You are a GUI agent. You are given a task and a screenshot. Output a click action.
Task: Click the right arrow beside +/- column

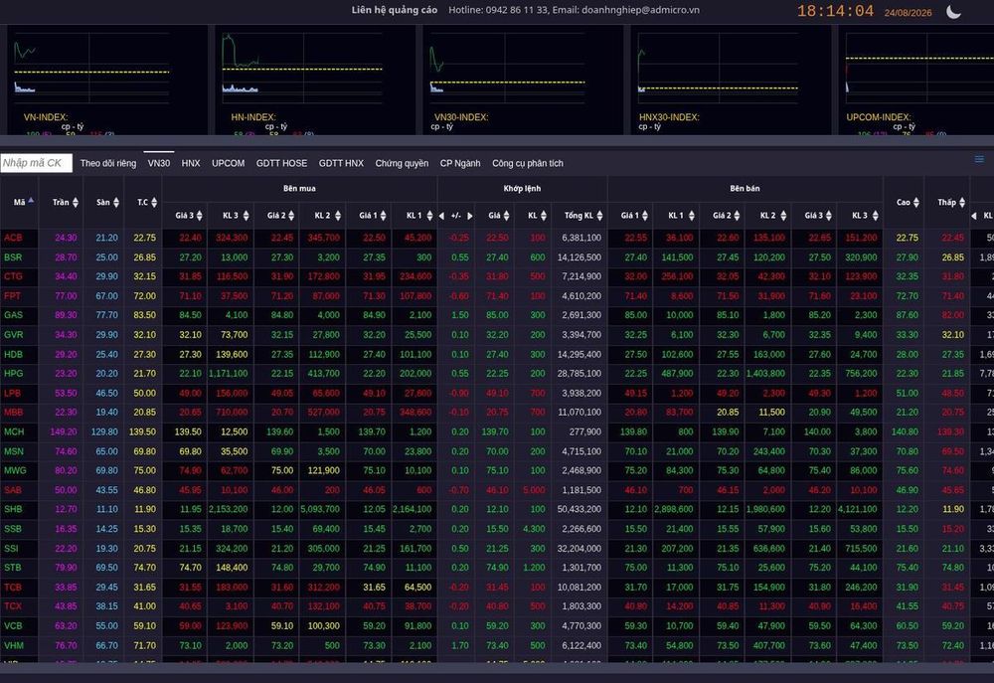[x=470, y=216]
